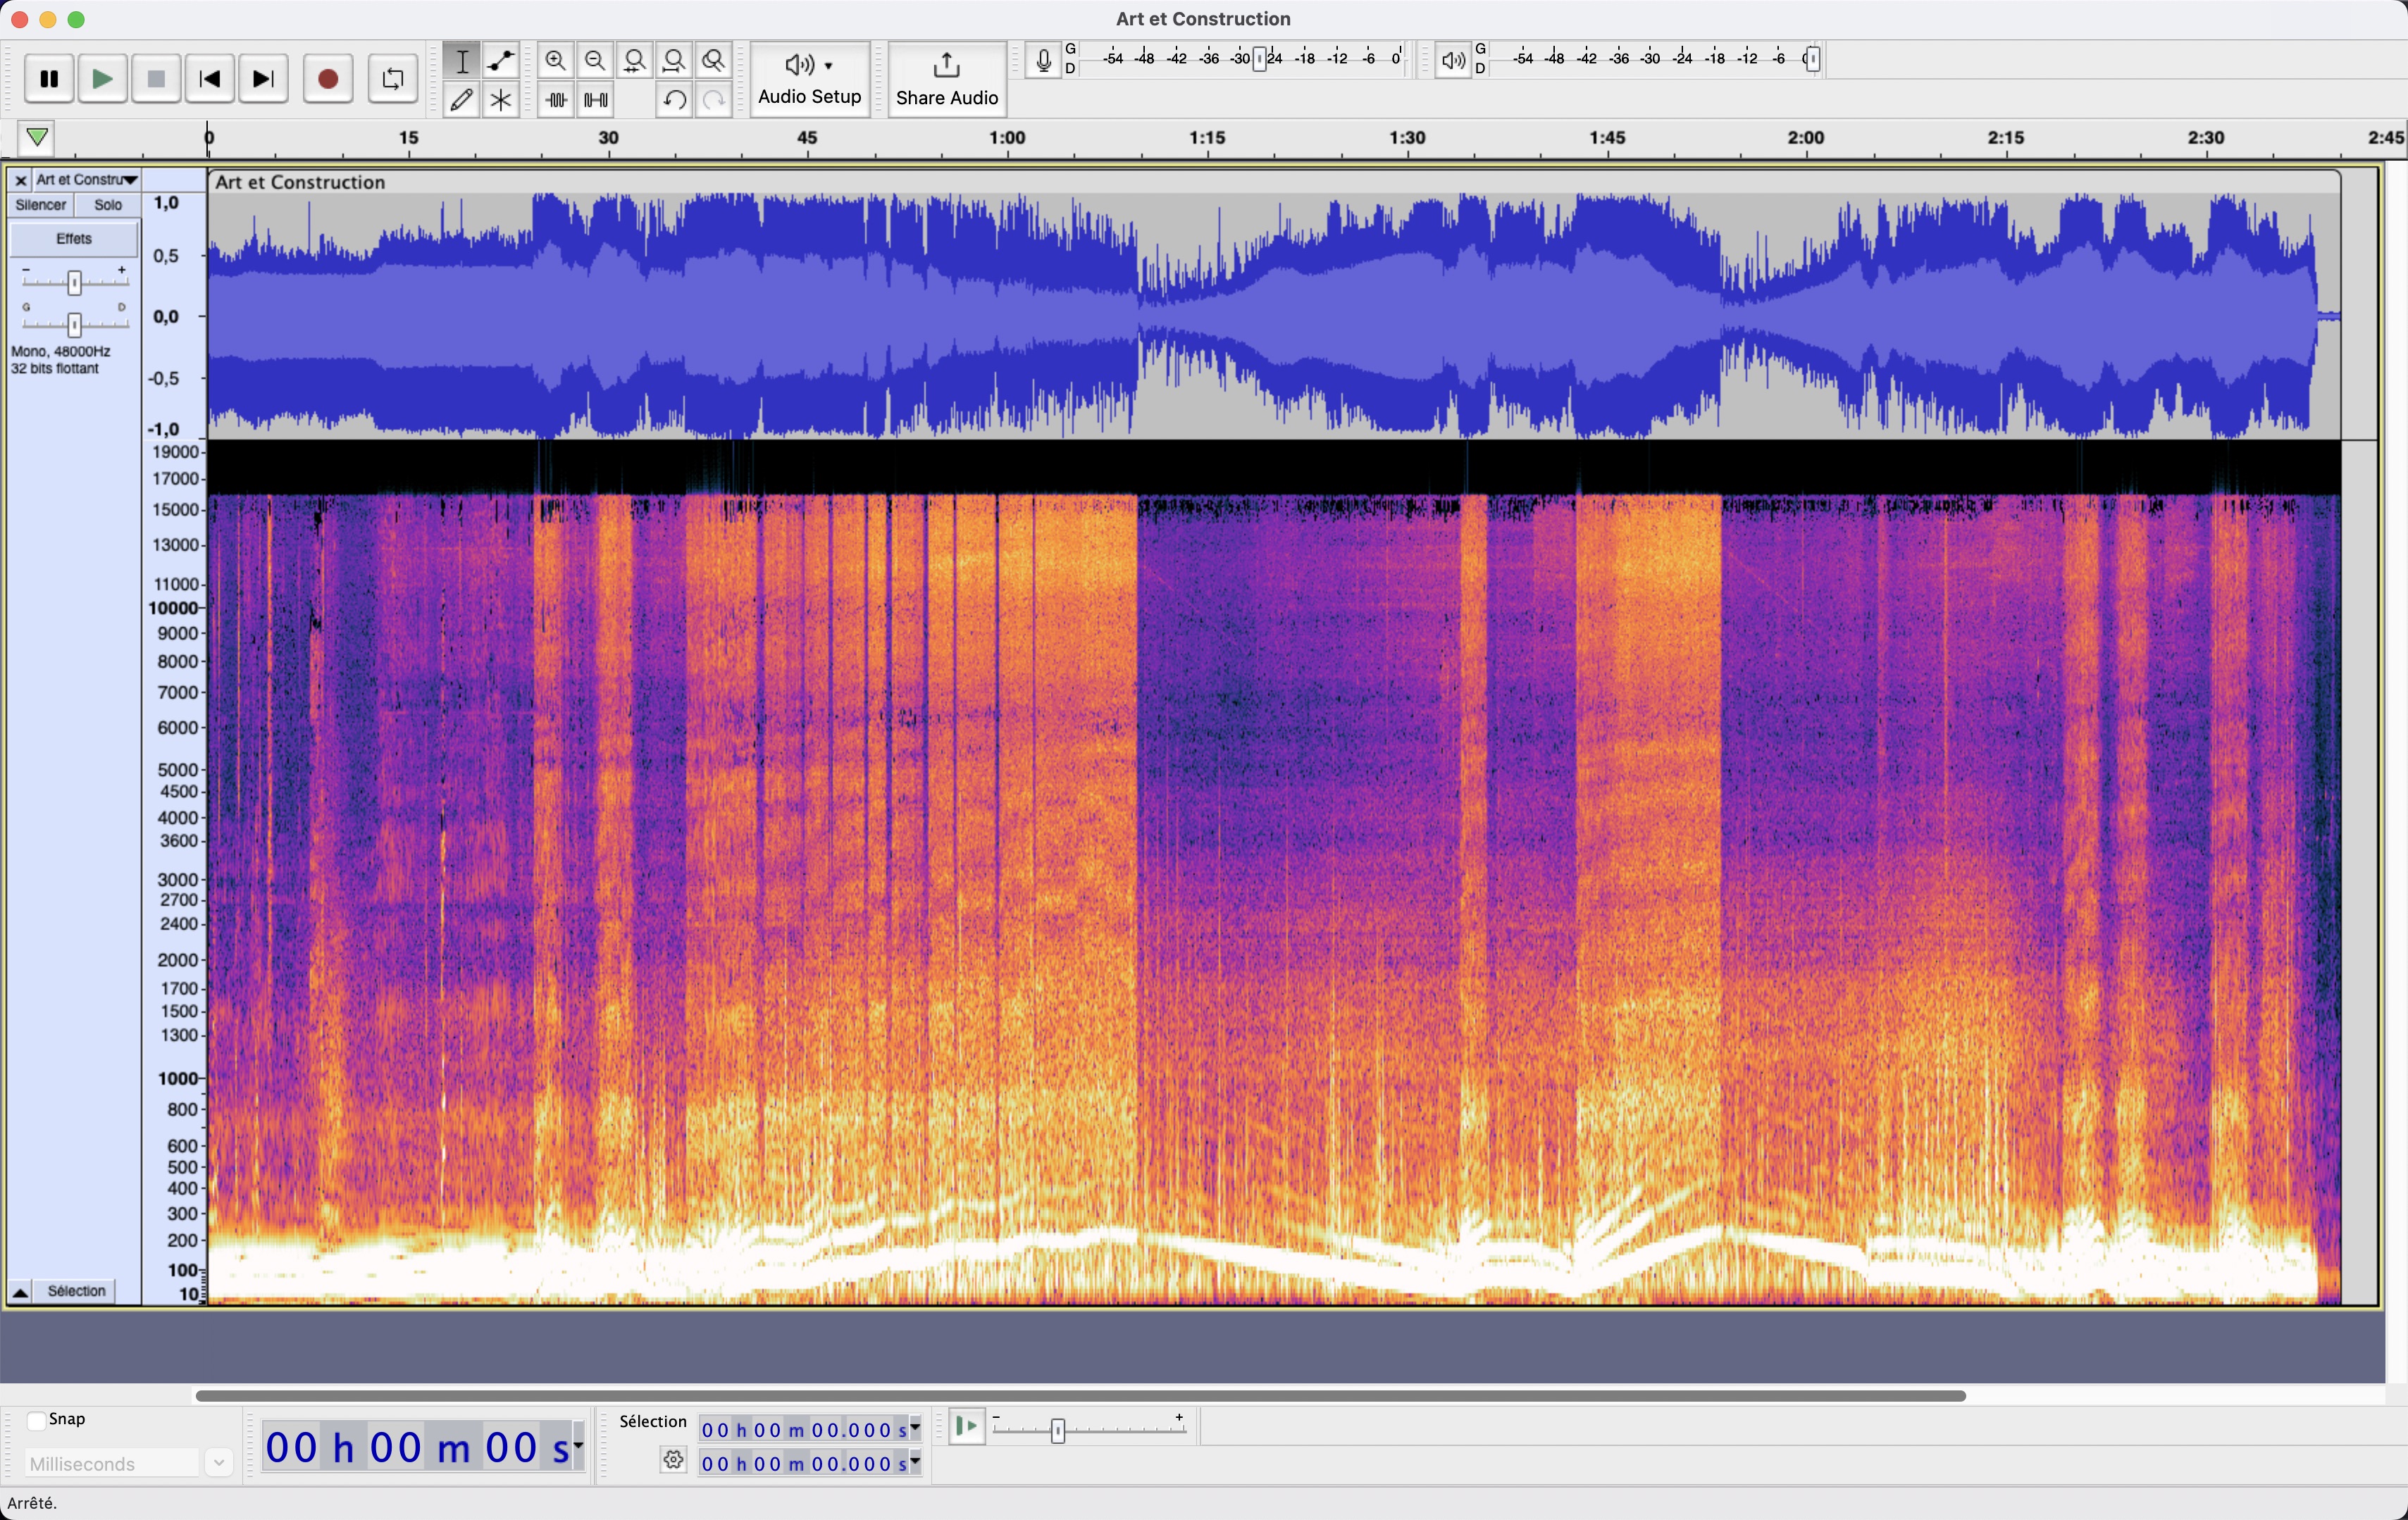Screen dimensions: 2408x1520
Task: Silence the audio selection icon
Action: pyautogui.click(x=596, y=100)
